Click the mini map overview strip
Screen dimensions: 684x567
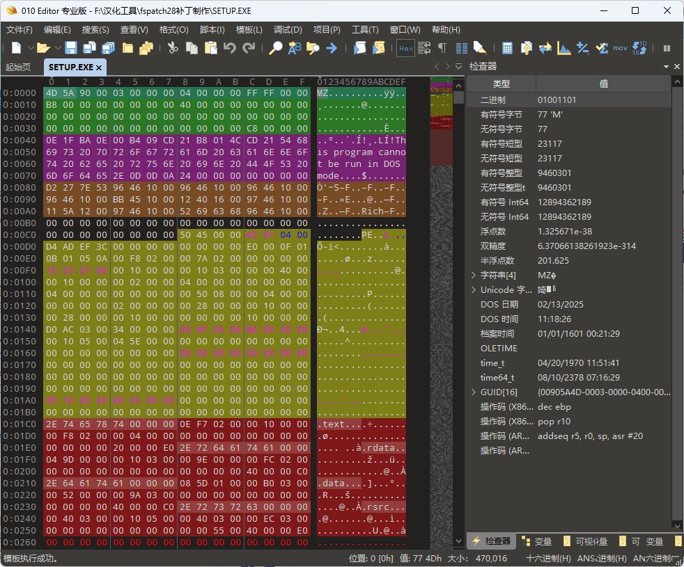pos(441,313)
